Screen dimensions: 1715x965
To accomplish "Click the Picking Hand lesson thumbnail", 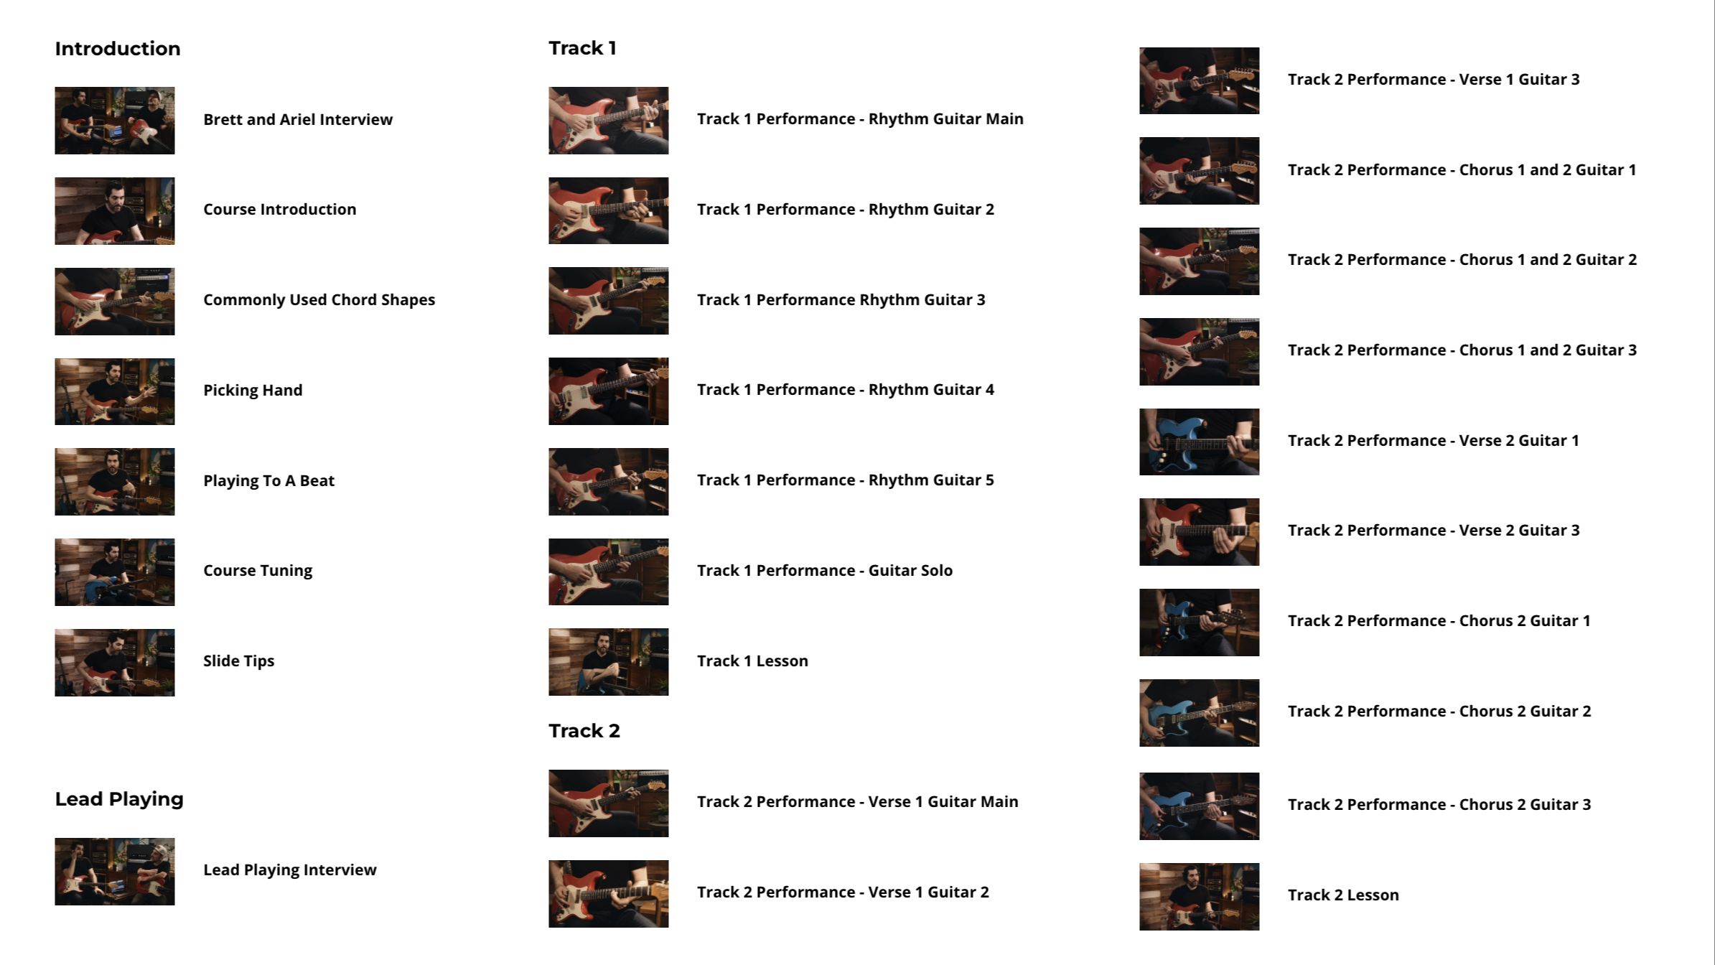I will (114, 391).
